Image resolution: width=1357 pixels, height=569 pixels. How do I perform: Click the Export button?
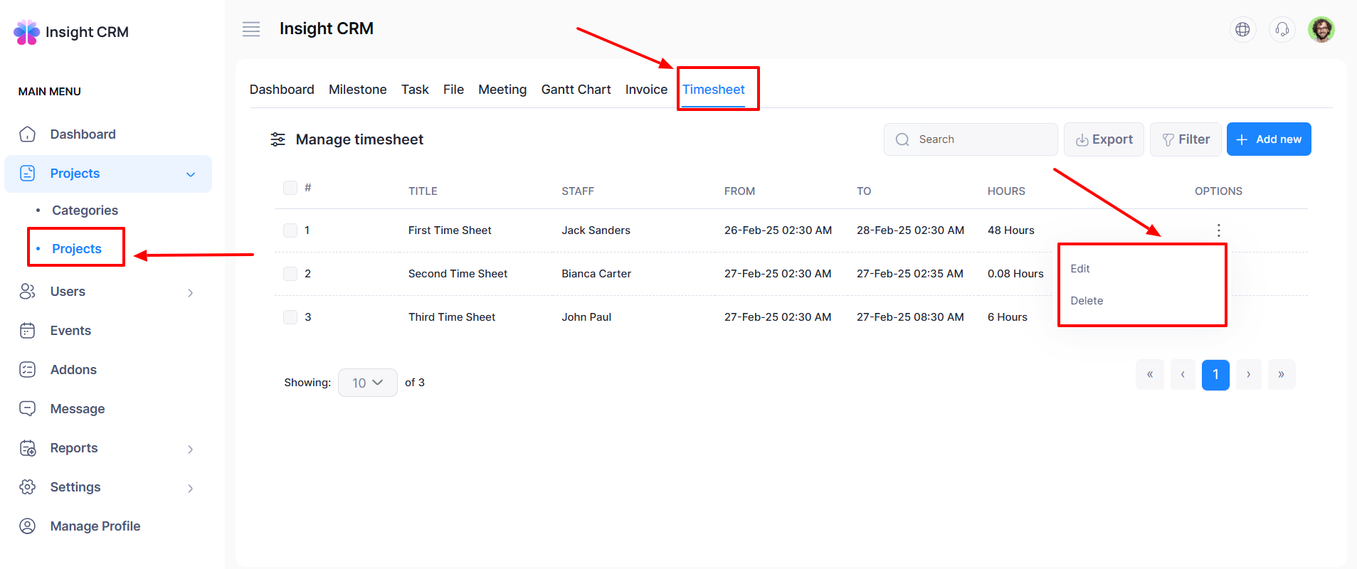1104,139
